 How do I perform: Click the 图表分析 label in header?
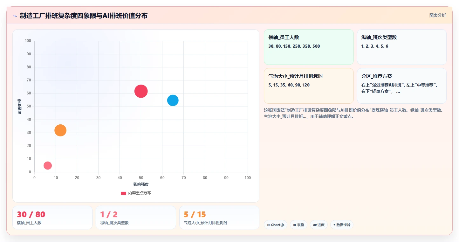[x=437, y=15]
